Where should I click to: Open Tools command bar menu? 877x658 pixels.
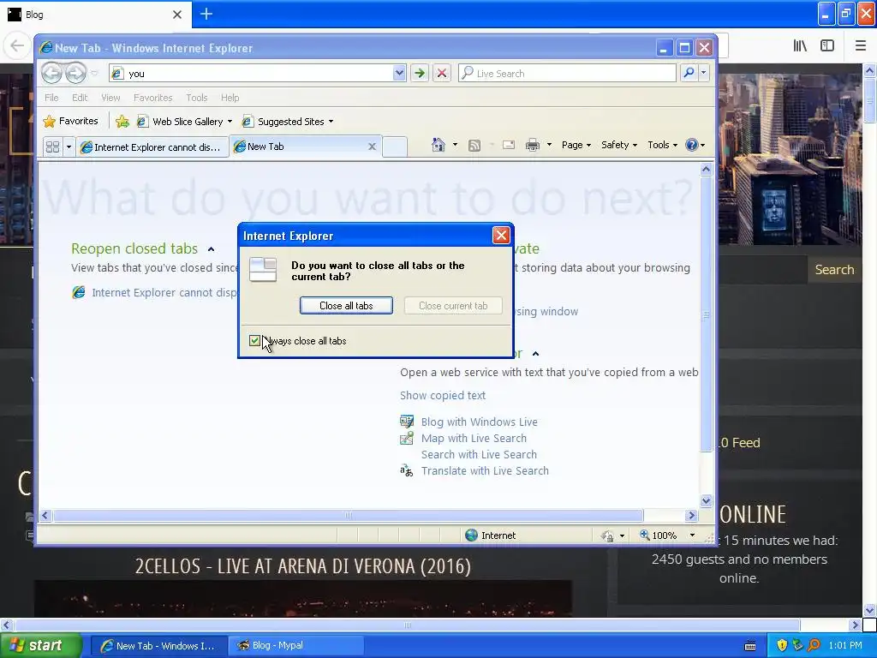pos(662,145)
